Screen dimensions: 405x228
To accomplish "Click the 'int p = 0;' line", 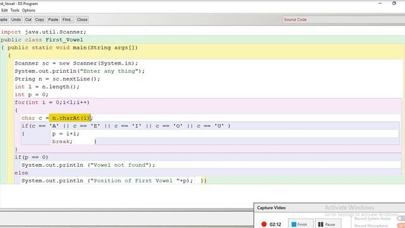I will click(x=31, y=94).
